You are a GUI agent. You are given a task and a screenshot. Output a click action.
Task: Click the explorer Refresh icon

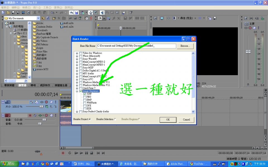pos(48,18)
